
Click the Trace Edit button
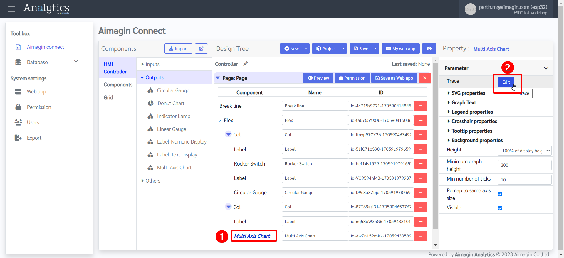pyautogui.click(x=506, y=82)
